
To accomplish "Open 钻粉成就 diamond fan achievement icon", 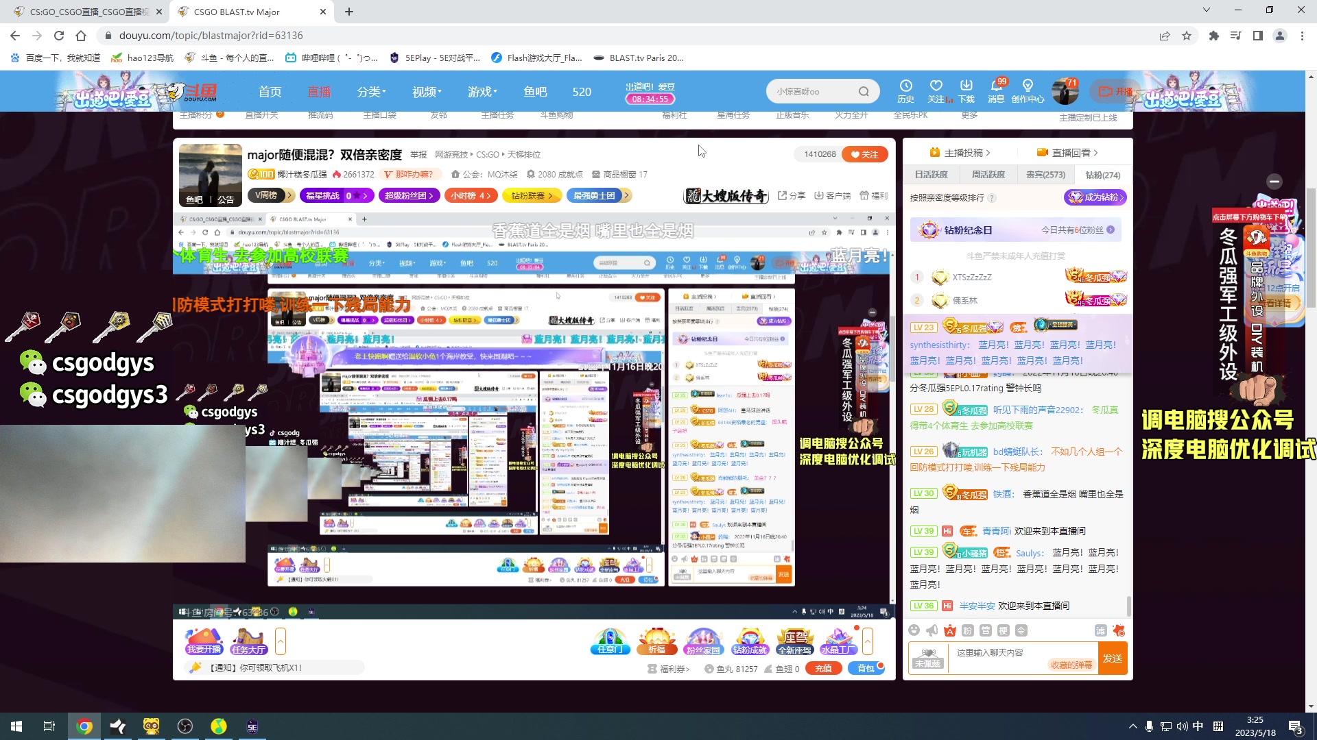I will pyautogui.click(x=749, y=641).
